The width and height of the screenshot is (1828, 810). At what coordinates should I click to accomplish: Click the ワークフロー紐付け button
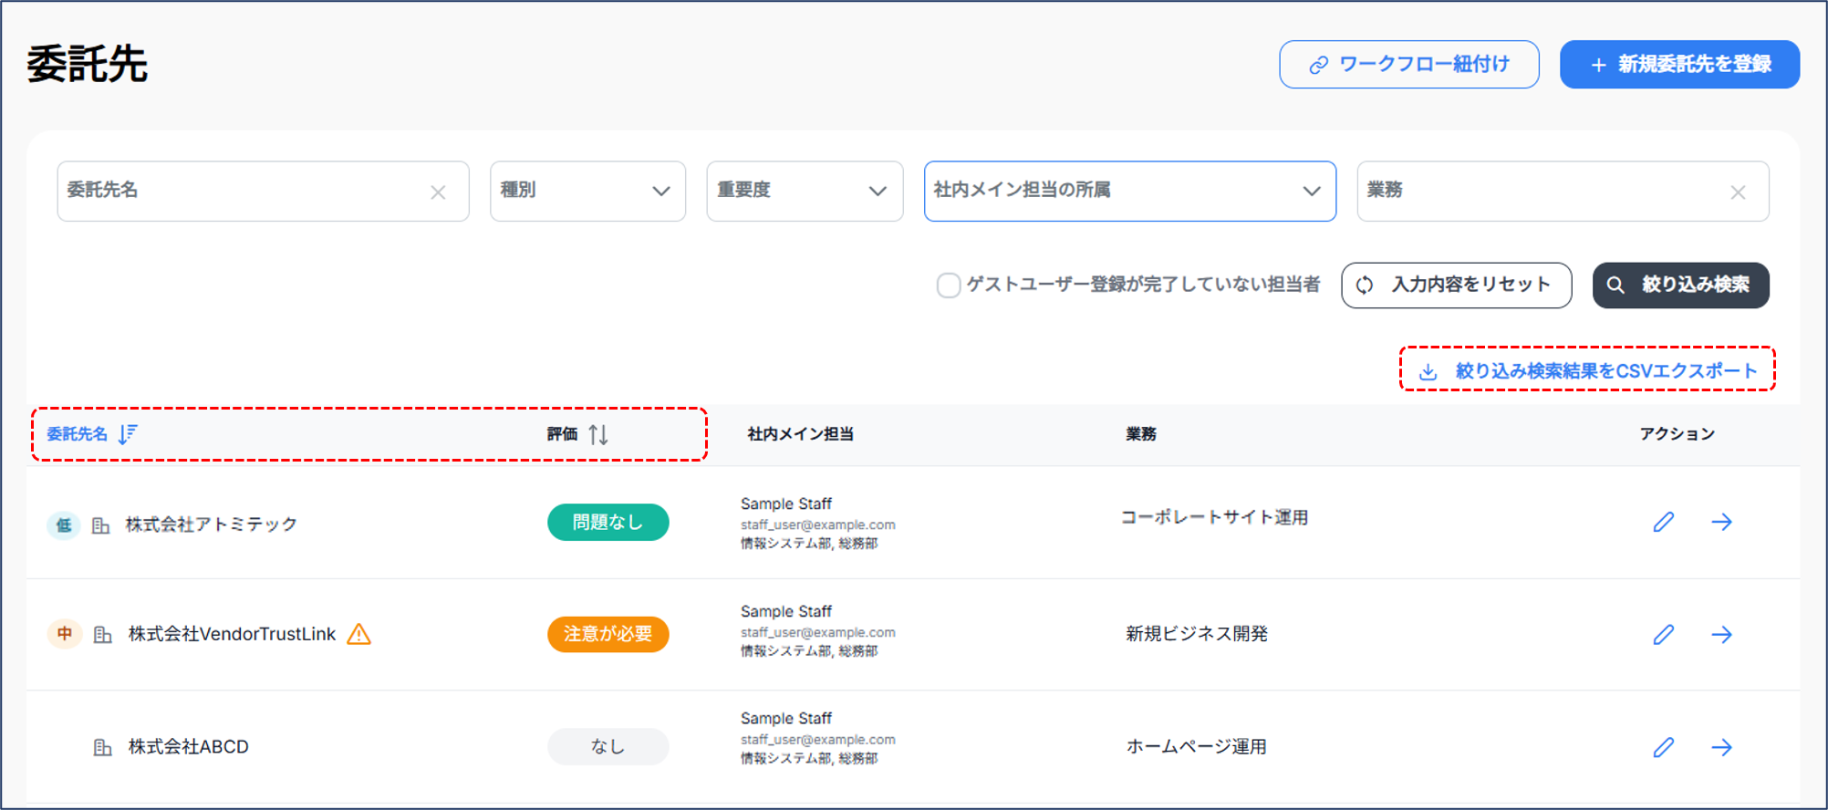click(1408, 65)
